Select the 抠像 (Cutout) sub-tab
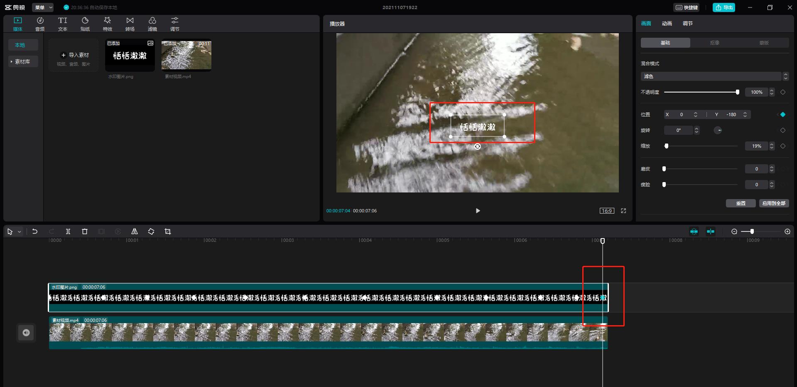797x387 pixels. coord(715,43)
